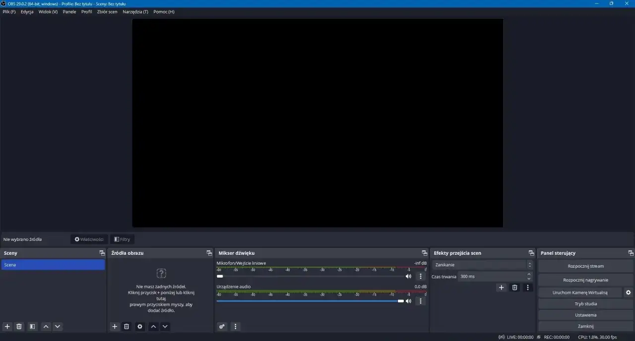Move scene up with arrow in Sceny
Viewport: 635px width, 341px height.
click(x=46, y=327)
